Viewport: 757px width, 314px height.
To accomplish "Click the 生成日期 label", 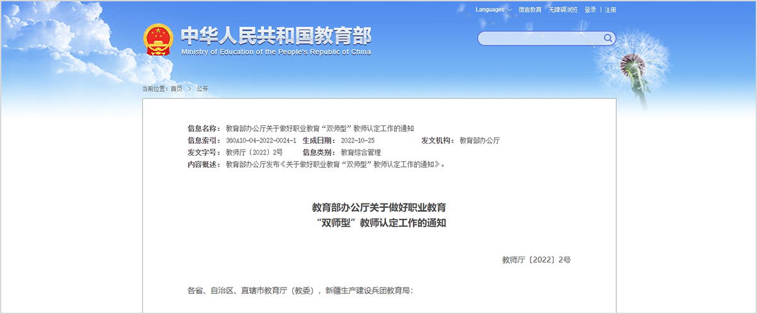I will pos(320,140).
